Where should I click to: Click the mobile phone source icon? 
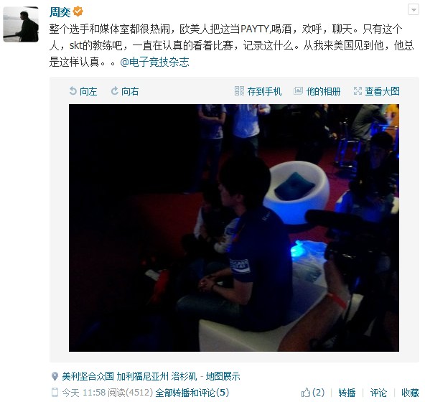(55, 392)
